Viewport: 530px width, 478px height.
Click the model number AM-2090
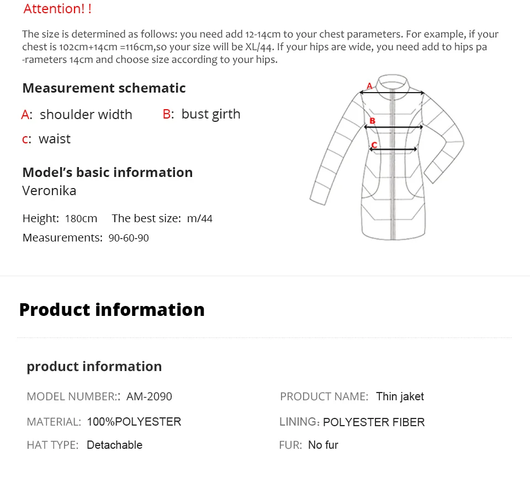[149, 396]
